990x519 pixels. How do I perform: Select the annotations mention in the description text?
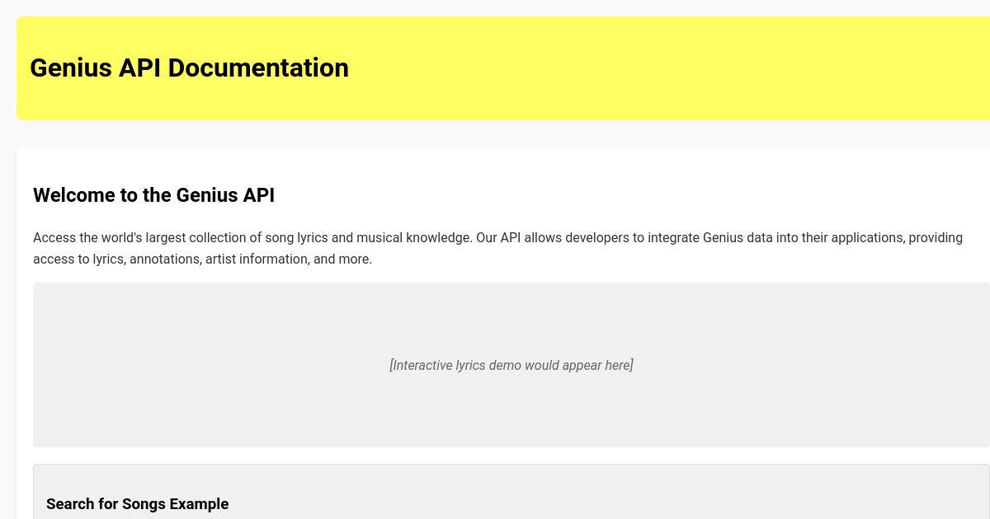164,259
